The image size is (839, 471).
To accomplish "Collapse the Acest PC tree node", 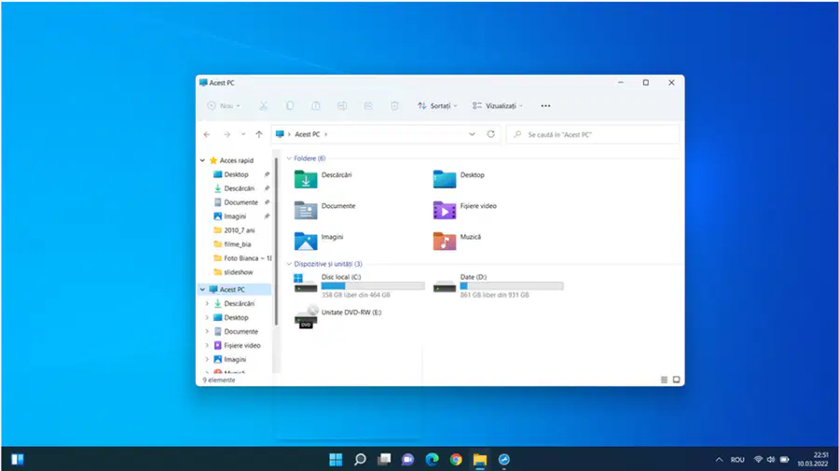I will (x=203, y=289).
